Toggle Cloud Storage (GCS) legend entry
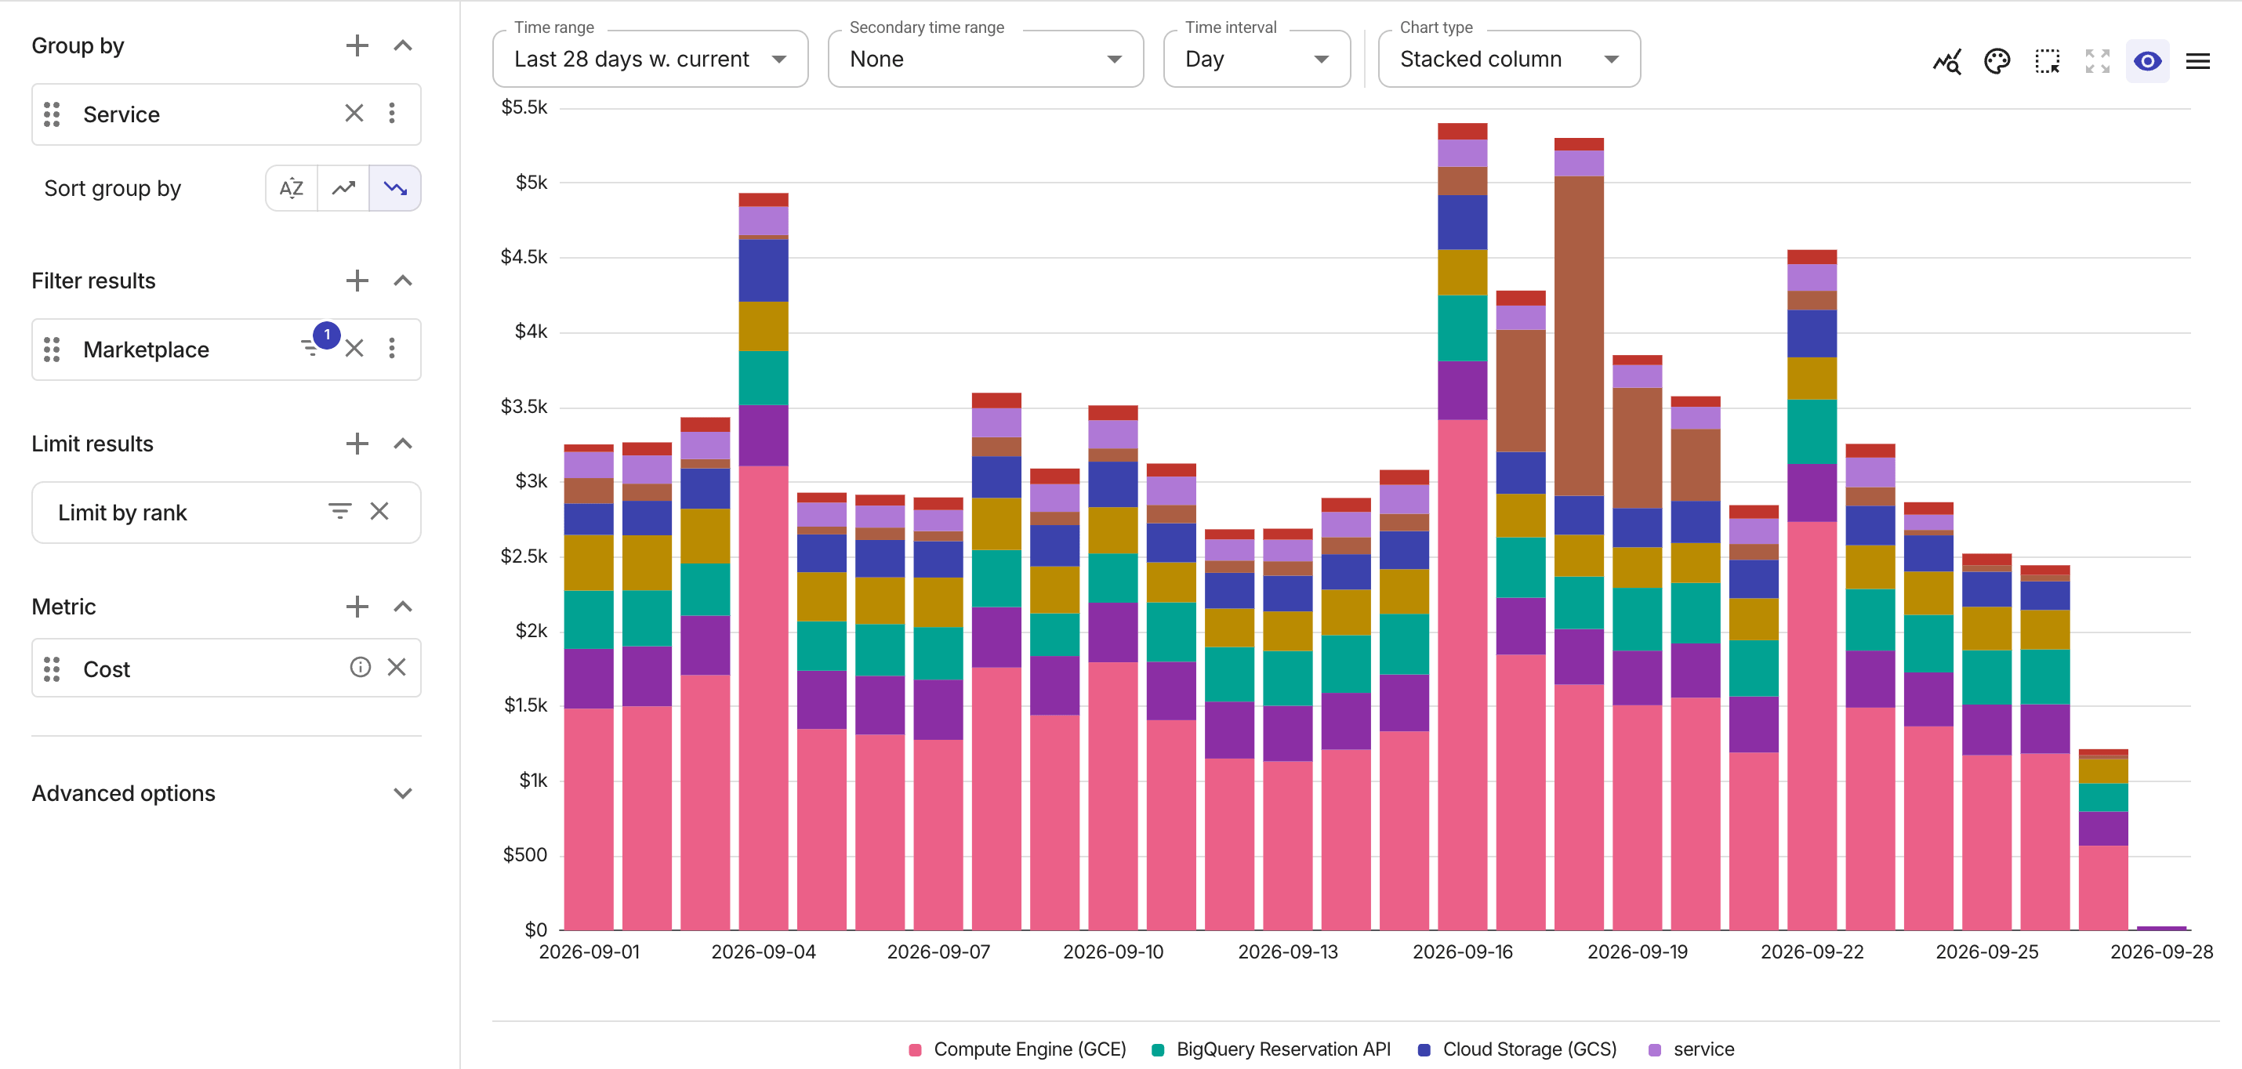Viewport: 2242px width, 1069px height. 1517,1049
